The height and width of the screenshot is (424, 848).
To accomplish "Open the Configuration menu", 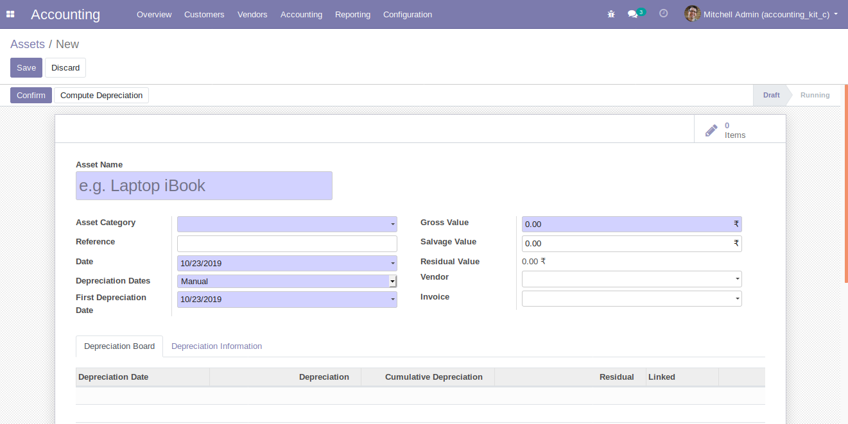I will click(408, 14).
